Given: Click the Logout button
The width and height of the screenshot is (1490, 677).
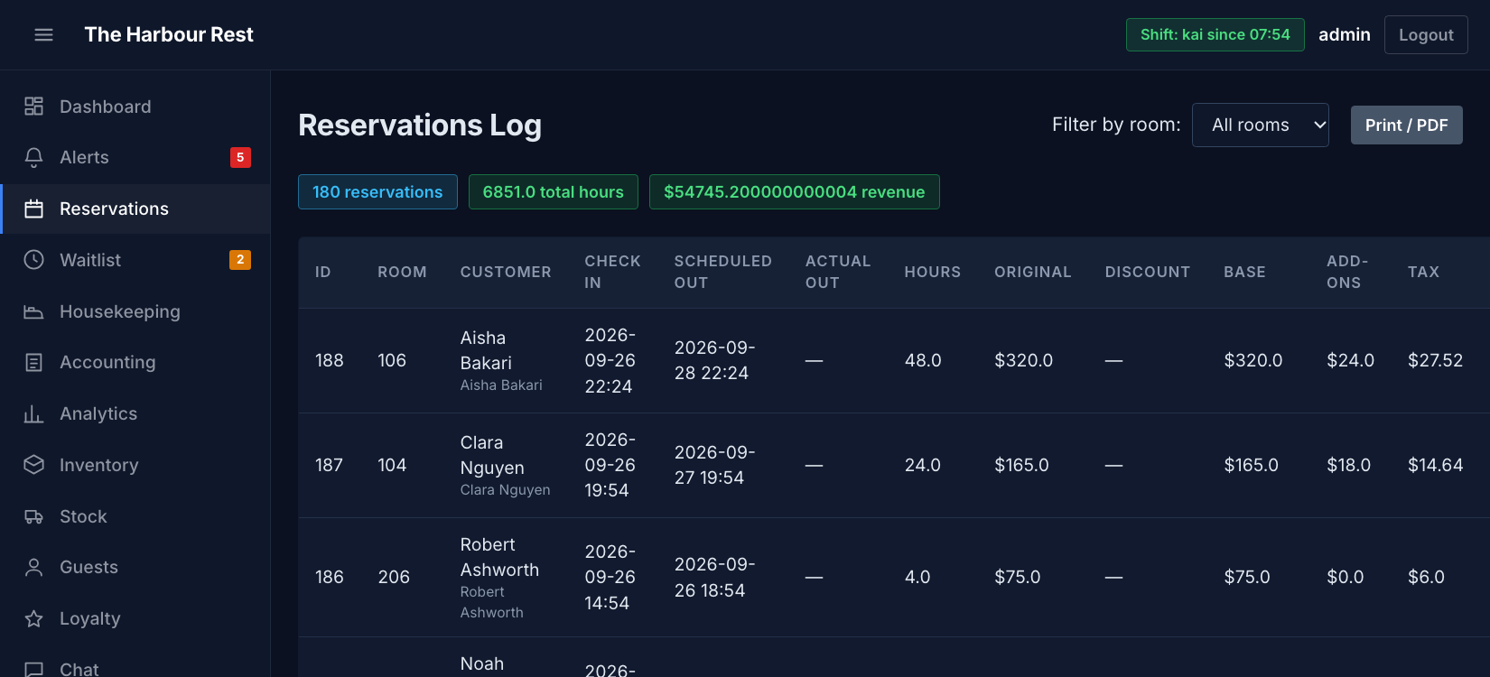Looking at the screenshot, I should pyautogui.click(x=1426, y=34).
